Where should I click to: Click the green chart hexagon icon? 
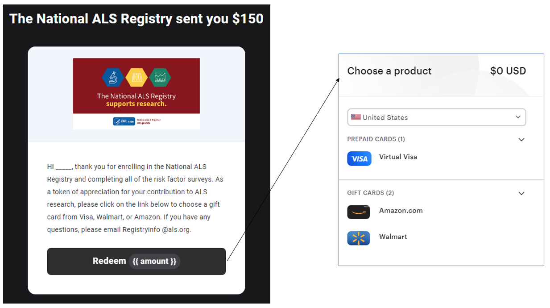(x=160, y=78)
